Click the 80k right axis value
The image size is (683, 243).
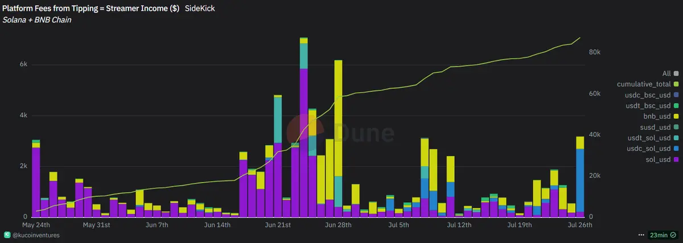tap(594, 52)
